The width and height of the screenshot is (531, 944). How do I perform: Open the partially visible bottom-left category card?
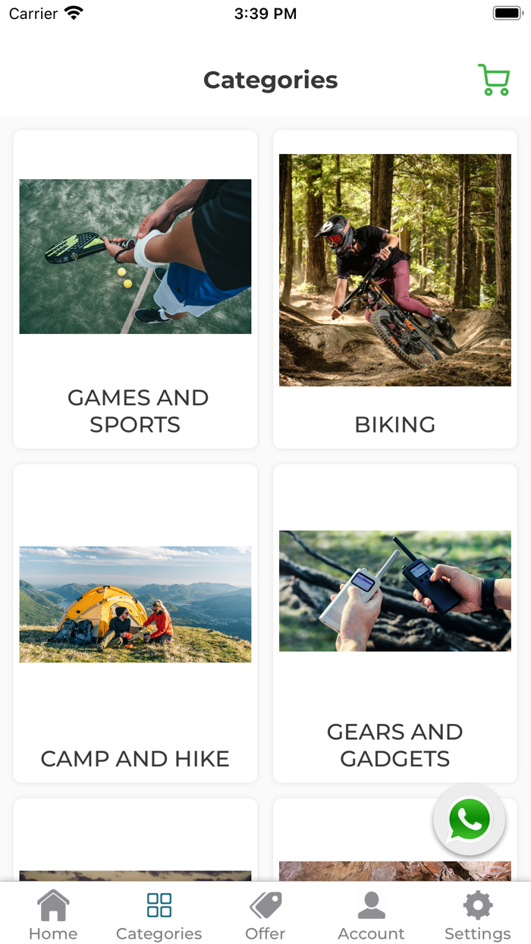[135, 839]
